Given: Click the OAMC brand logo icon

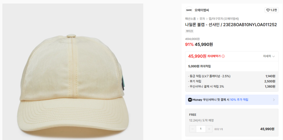Looking at the screenshot, I should (189, 10).
